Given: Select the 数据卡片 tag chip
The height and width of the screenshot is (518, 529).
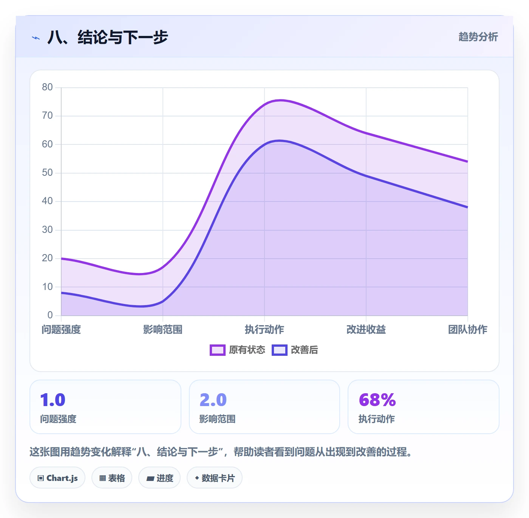Looking at the screenshot, I should pyautogui.click(x=215, y=478).
